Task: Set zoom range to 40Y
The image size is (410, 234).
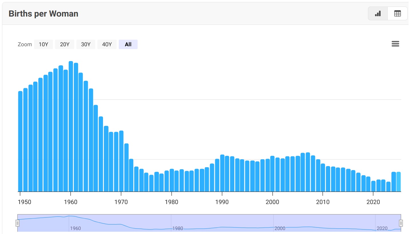Action: pyautogui.click(x=107, y=44)
